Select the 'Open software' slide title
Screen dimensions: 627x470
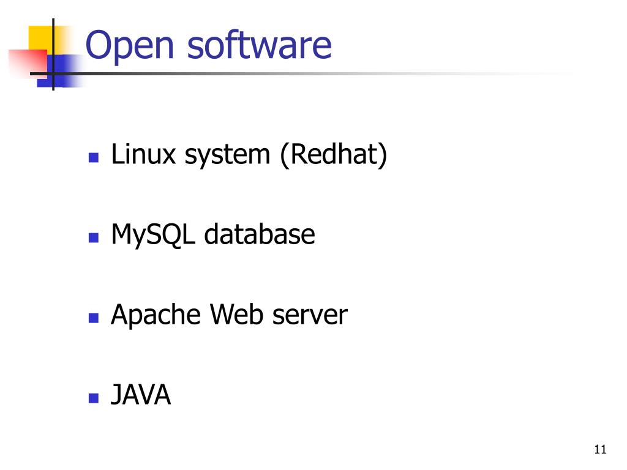208,45
